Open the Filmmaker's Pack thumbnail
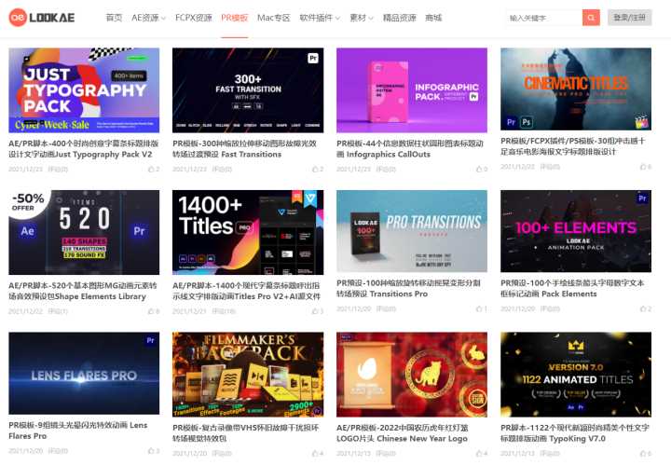Image resolution: width=671 pixels, height=465 pixels. click(x=248, y=375)
